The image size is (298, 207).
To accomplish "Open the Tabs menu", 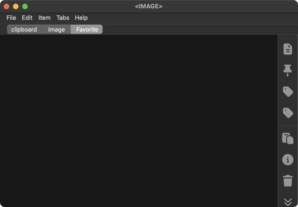I will [x=63, y=18].
